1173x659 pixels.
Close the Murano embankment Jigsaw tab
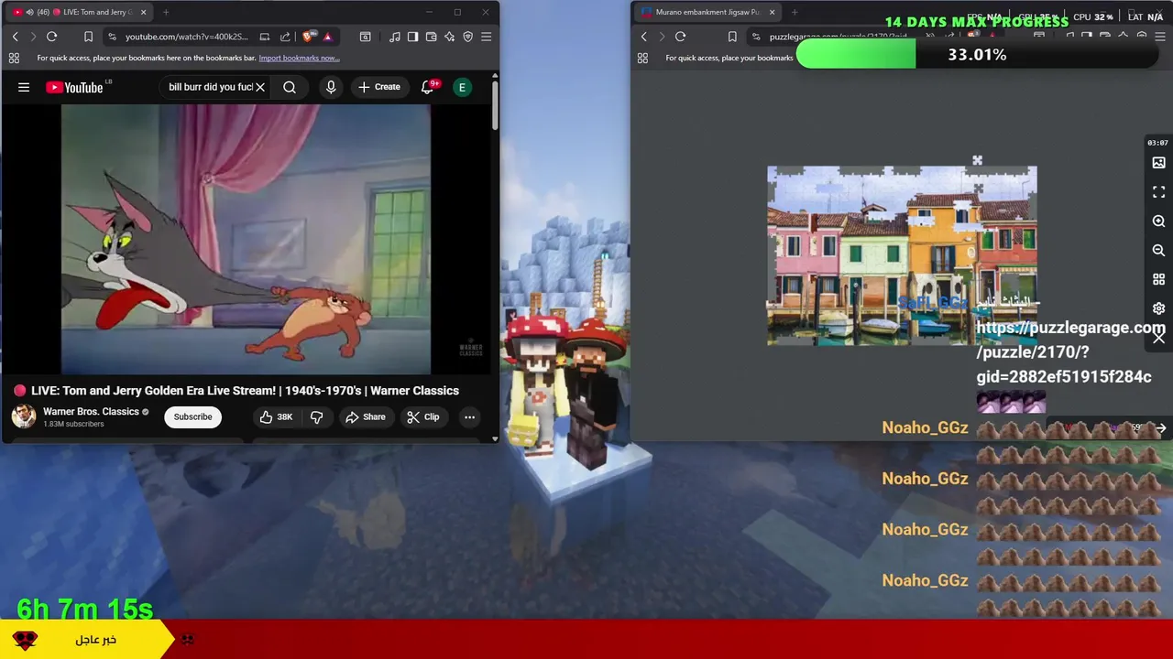coord(772,12)
